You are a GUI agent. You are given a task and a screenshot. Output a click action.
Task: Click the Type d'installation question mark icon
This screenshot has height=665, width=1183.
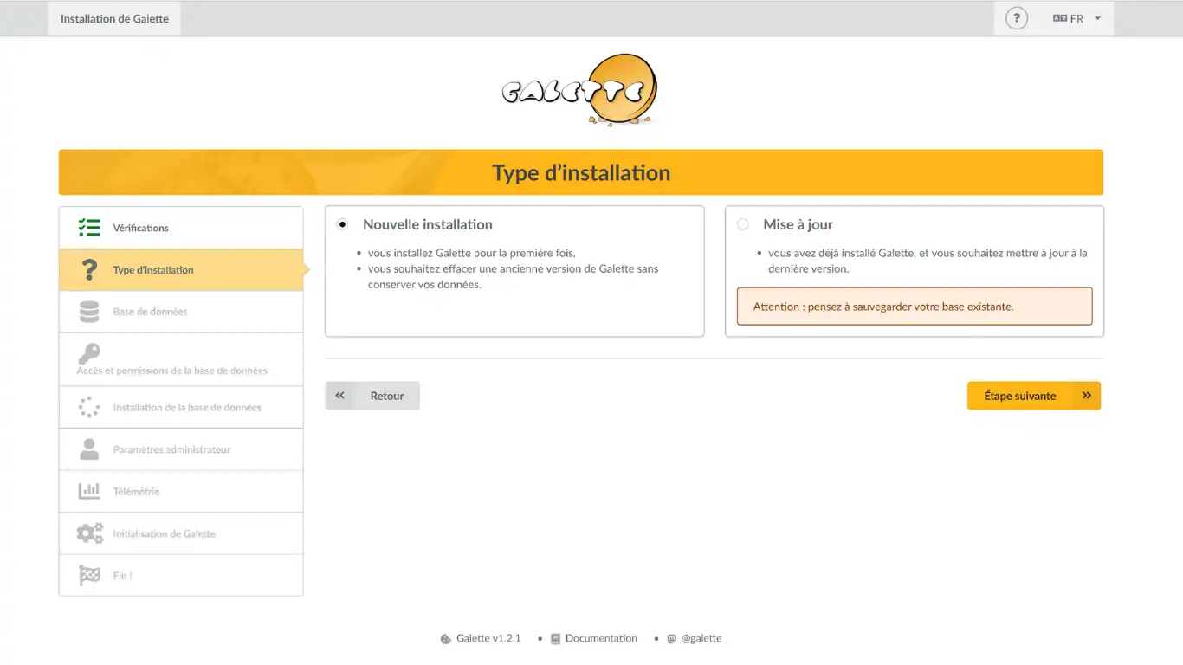click(x=89, y=269)
